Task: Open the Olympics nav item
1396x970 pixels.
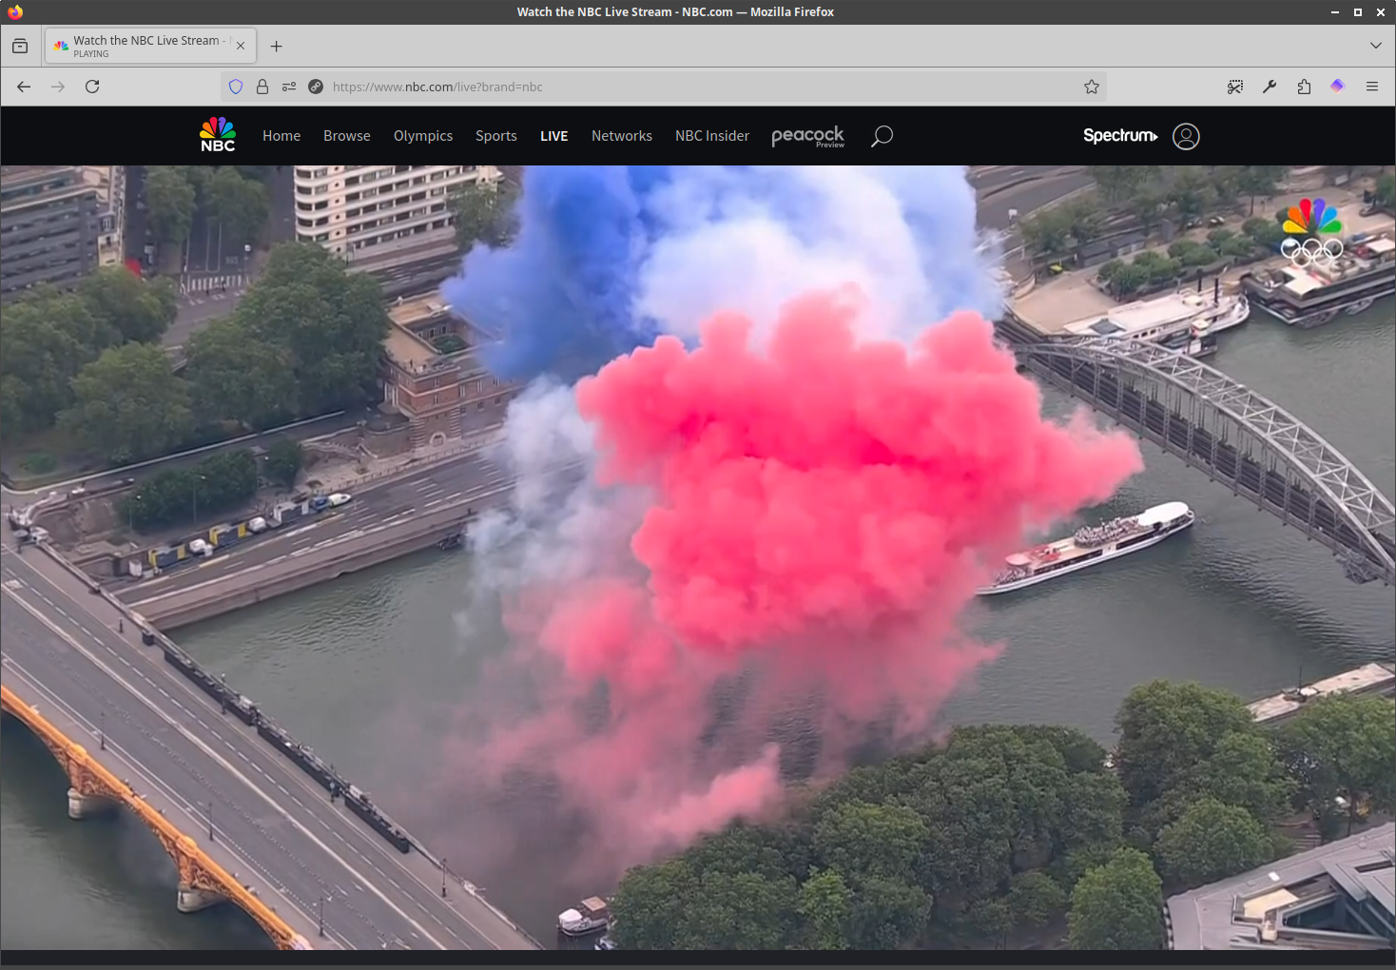Action: (x=423, y=136)
